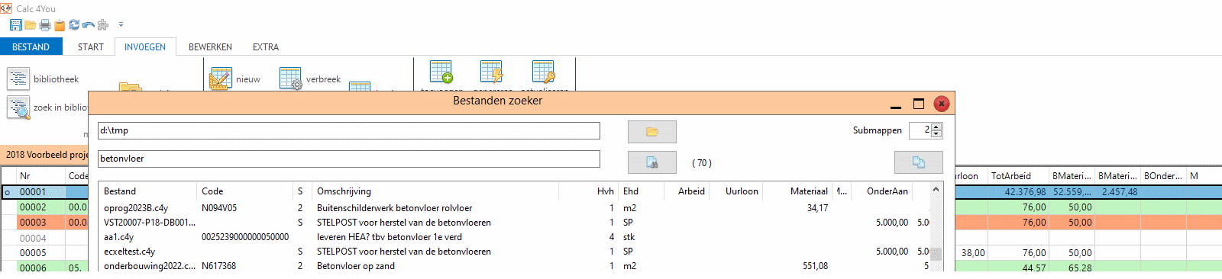Switch to the BEWERKEN ribbon tab
Screen dimensions: 1222x279
click(x=210, y=46)
